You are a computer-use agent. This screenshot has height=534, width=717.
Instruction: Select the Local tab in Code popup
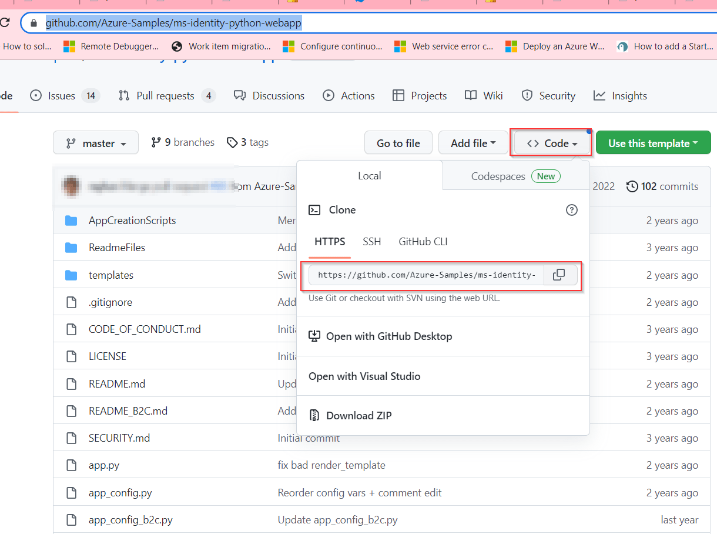[370, 176]
